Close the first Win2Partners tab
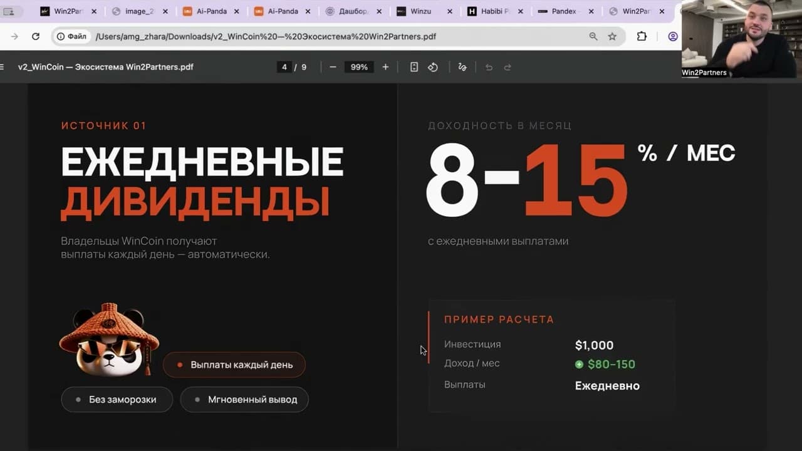 point(94,11)
